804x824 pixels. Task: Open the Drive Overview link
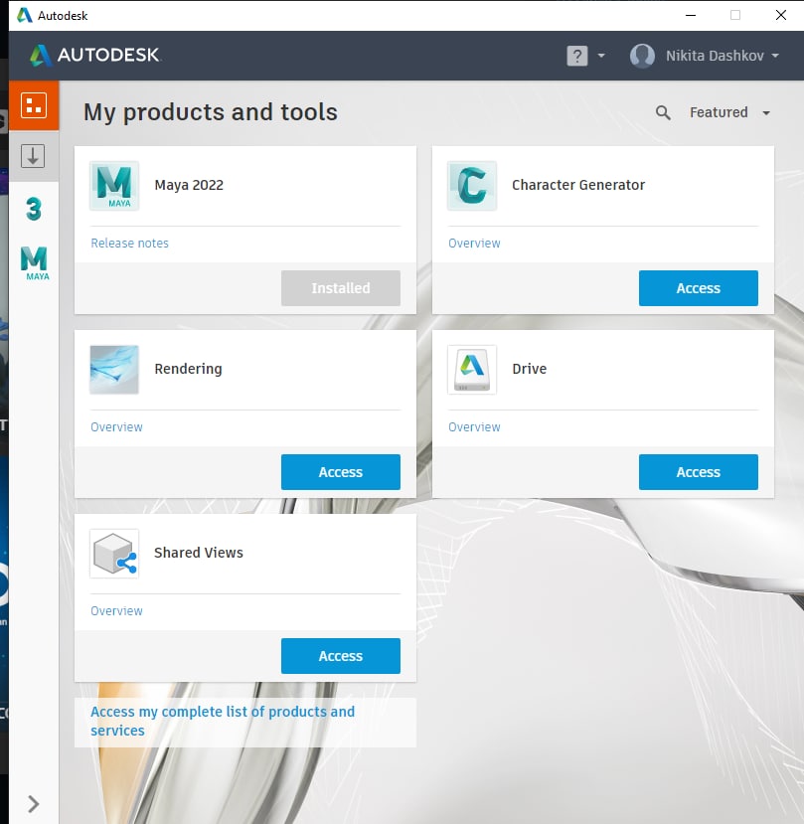(x=474, y=427)
